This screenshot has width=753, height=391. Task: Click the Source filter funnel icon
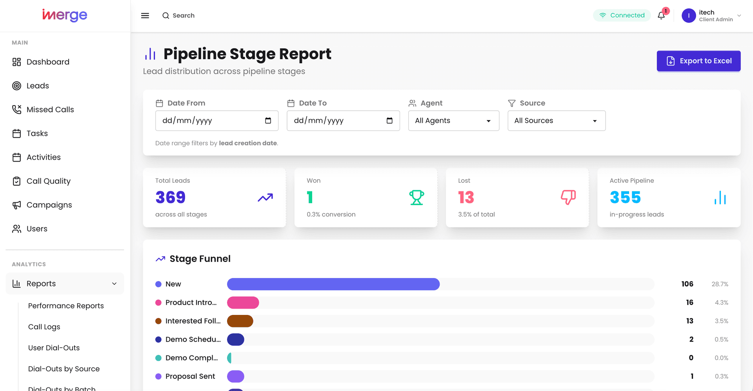512,103
